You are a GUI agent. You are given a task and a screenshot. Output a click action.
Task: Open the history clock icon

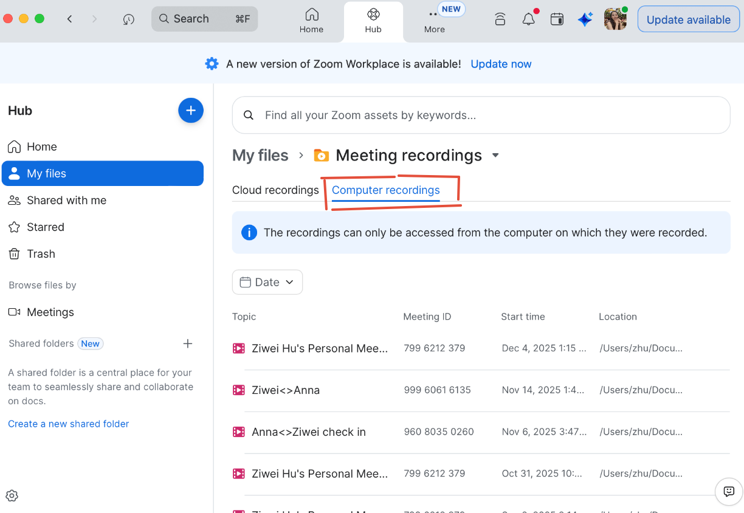[128, 19]
